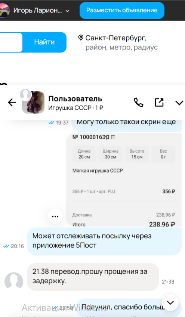
Task: Open chat in new window icon
Action: pyautogui.click(x=159, y=102)
